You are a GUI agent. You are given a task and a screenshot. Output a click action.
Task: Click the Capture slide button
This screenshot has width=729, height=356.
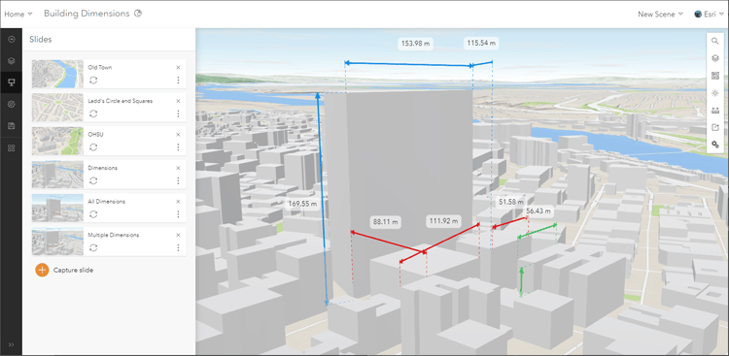64,270
